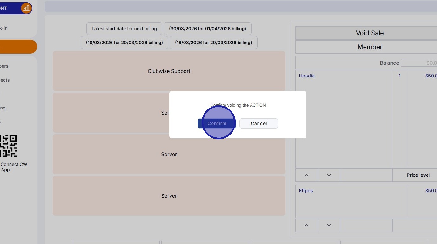Click the 30/03/2026 for 01/04/2026 billing button
Image resolution: width=437 pixels, height=244 pixels.
tap(207, 29)
